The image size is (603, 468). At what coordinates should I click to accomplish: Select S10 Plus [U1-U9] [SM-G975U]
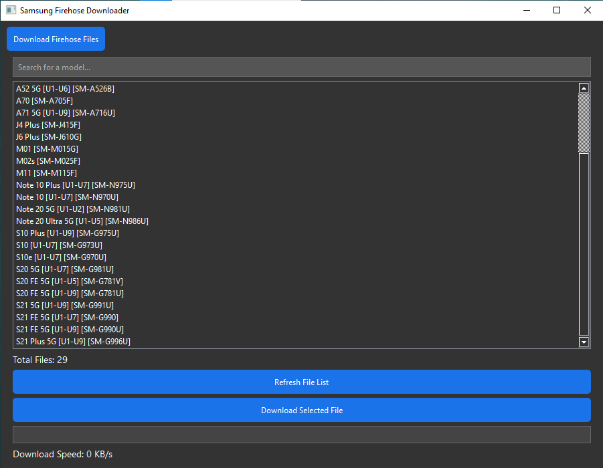coord(296,233)
